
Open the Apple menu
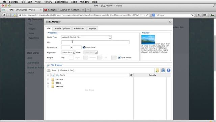4,2
